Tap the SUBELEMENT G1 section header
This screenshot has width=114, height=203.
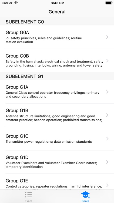(57, 76)
